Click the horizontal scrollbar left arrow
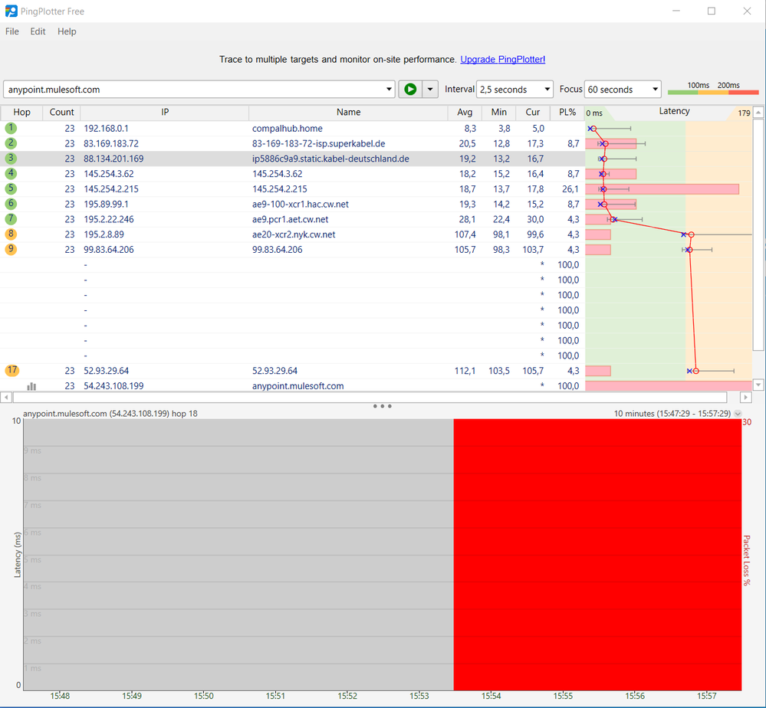 click(x=6, y=398)
